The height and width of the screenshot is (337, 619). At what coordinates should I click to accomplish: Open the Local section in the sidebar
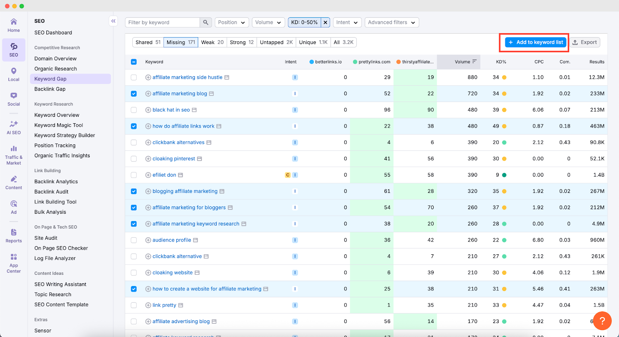14,74
